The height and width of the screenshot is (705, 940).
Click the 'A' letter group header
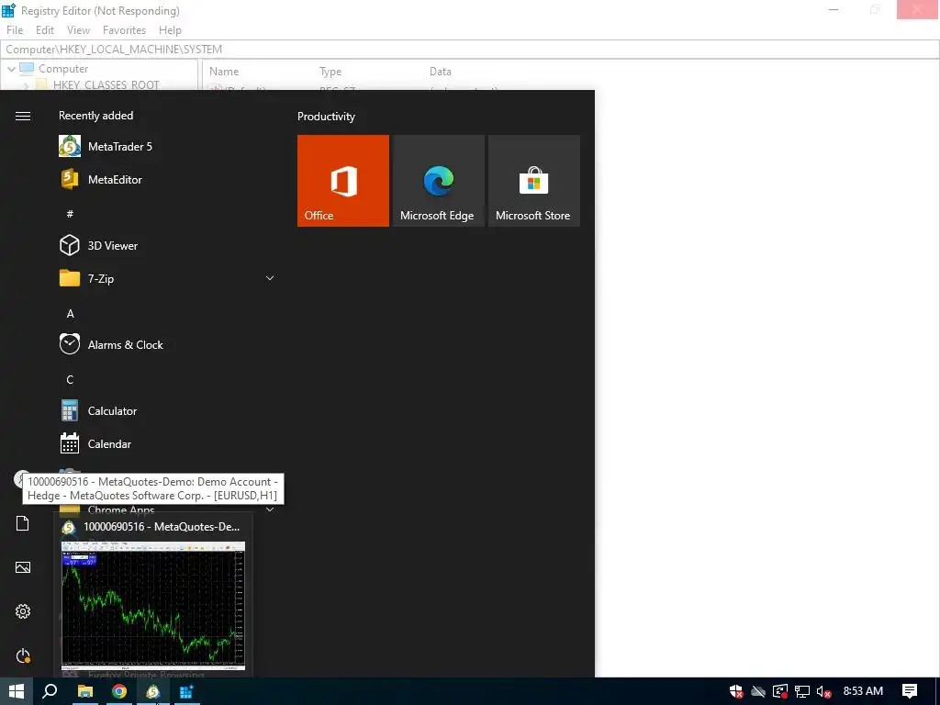[x=70, y=314]
